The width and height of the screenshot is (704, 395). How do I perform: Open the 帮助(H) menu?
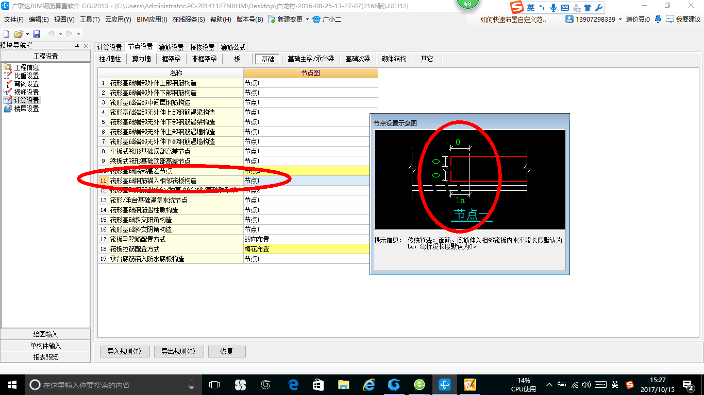[221, 20]
